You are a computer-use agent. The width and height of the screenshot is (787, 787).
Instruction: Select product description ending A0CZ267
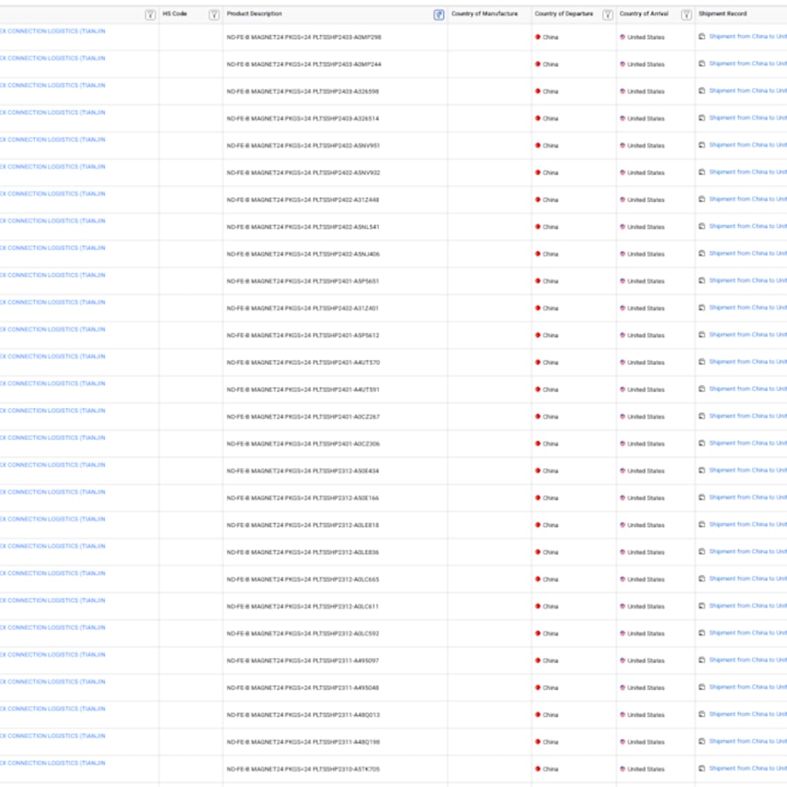pos(303,417)
